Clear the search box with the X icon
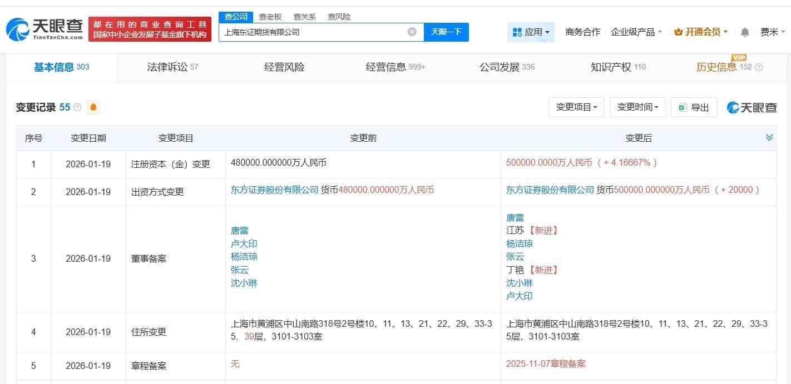Image resolution: width=791 pixels, height=384 pixels. point(412,32)
